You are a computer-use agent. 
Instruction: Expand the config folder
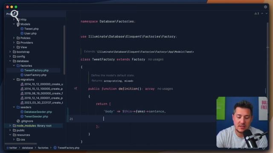pyautogui.click(x=10, y=57)
